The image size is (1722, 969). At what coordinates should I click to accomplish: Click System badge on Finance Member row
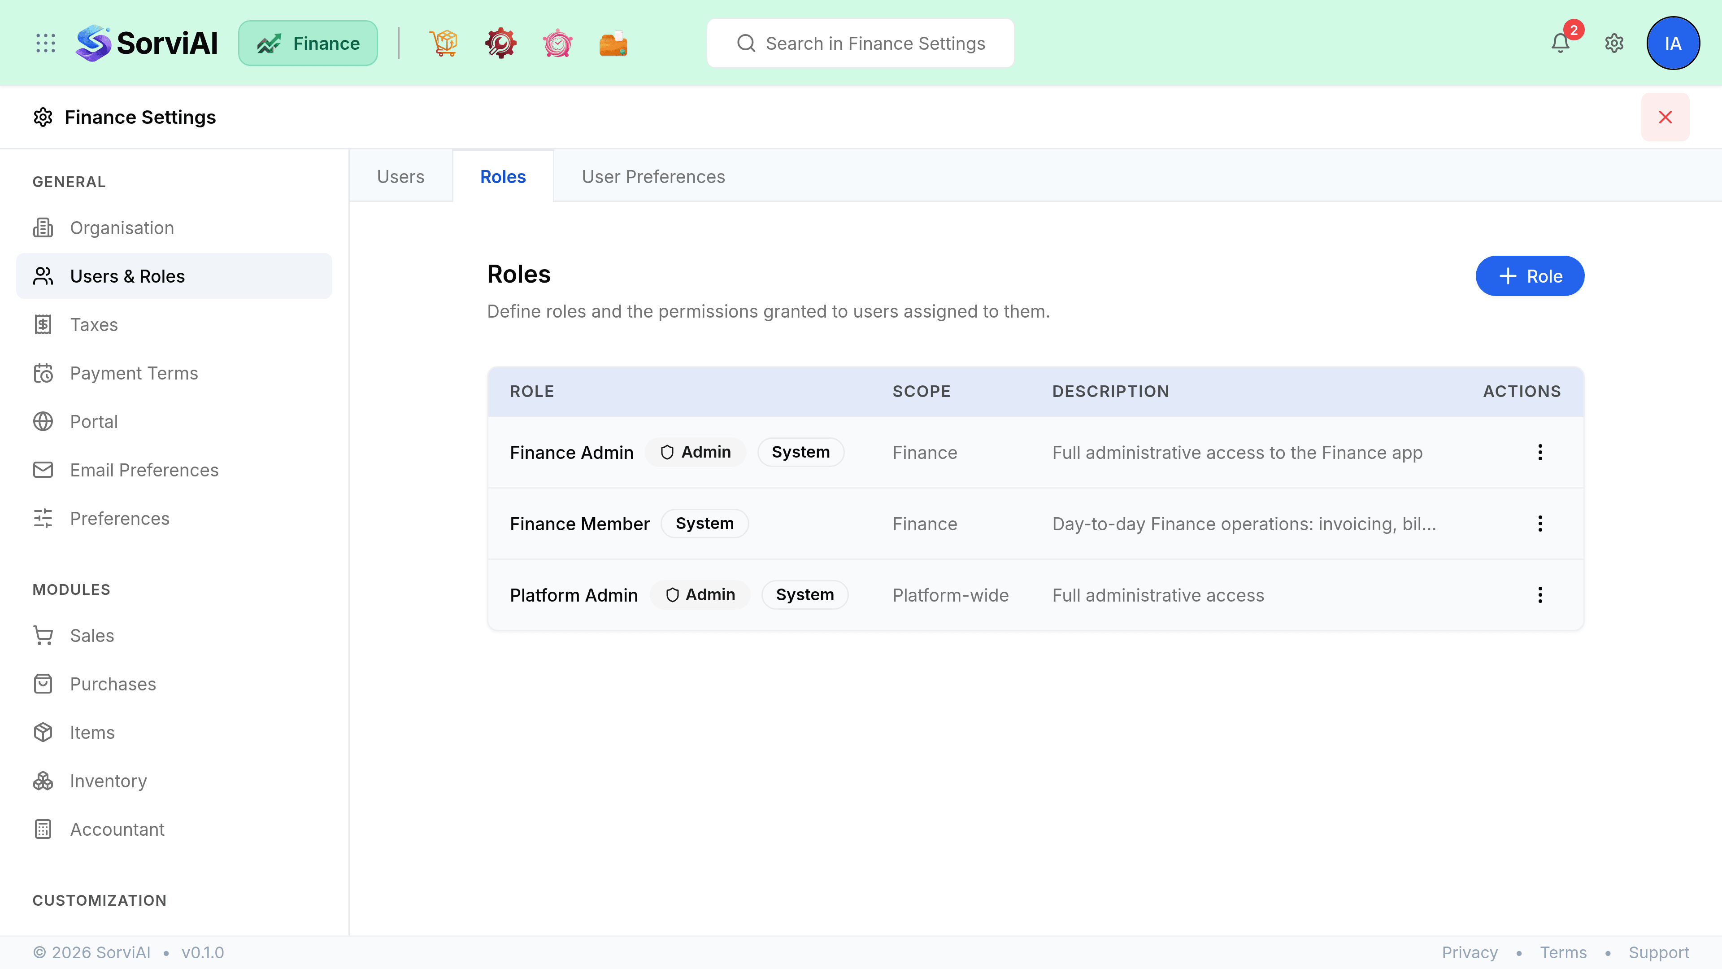704,523
